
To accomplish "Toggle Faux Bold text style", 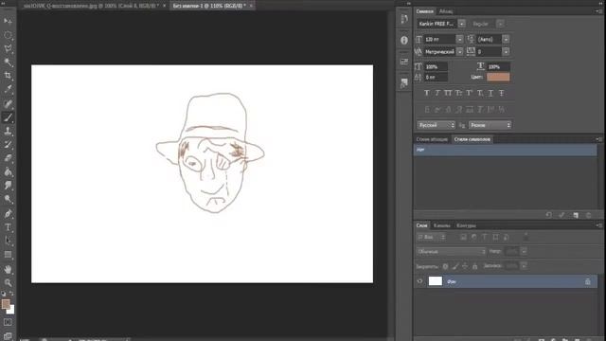I will click(427, 93).
